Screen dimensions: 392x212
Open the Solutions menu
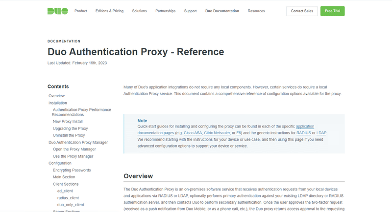pyautogui.click(x=140, y=11)
